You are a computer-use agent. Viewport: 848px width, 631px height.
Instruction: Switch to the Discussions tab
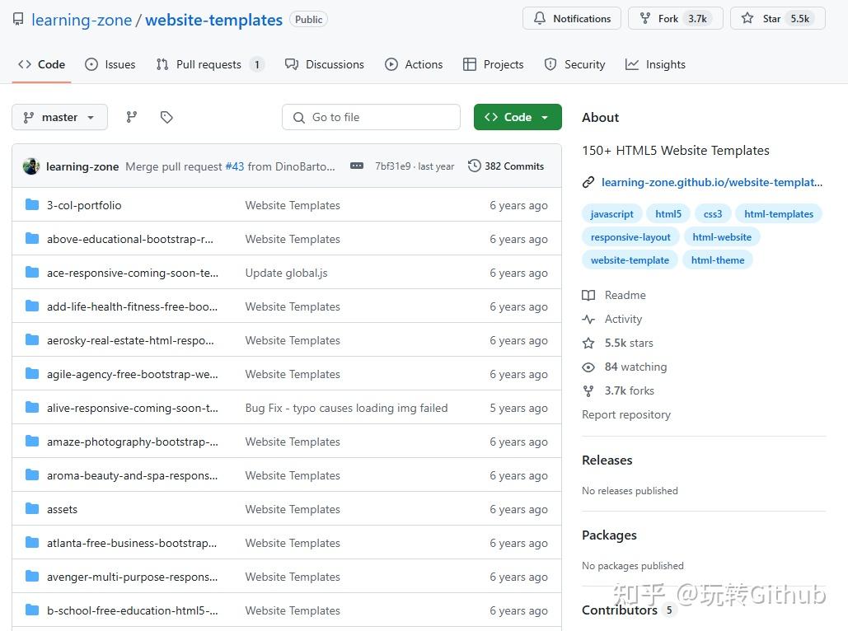325,64
